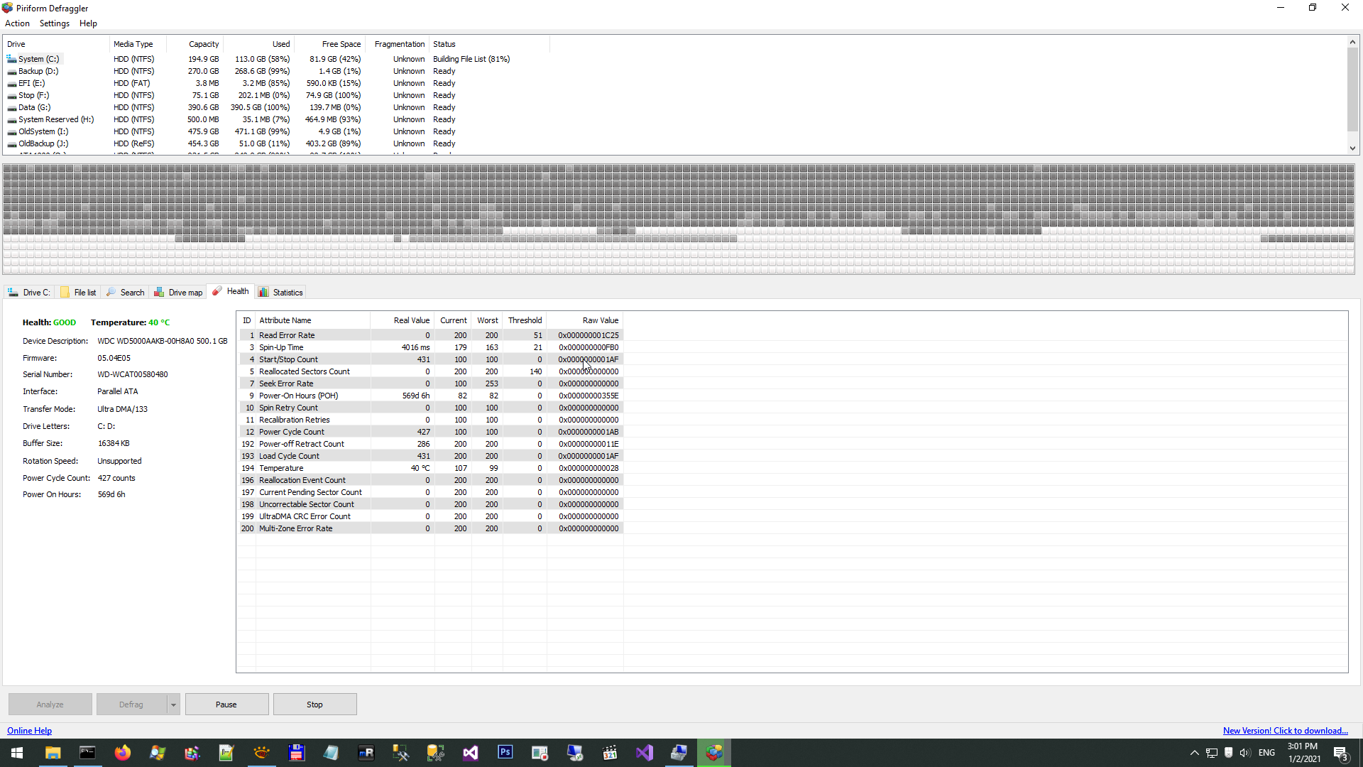This screenshot has width=1363, height=767.
Task: Open the Action menu
Action: click(x=17, y=23)
